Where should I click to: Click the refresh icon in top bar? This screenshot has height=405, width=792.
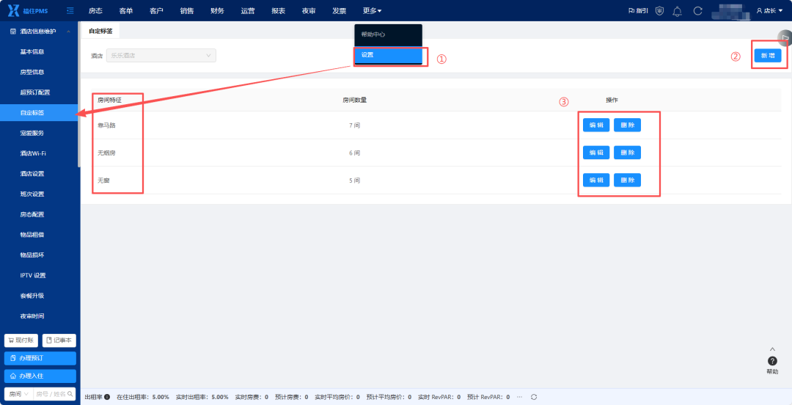(698, 10)
